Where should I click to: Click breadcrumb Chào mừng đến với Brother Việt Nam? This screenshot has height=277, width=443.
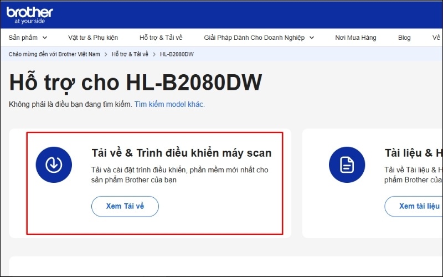click(54, 54)
